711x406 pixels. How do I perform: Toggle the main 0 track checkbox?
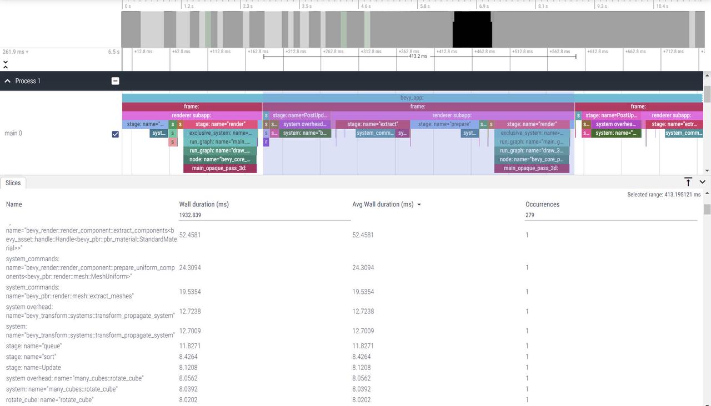(x=115, y=134)
